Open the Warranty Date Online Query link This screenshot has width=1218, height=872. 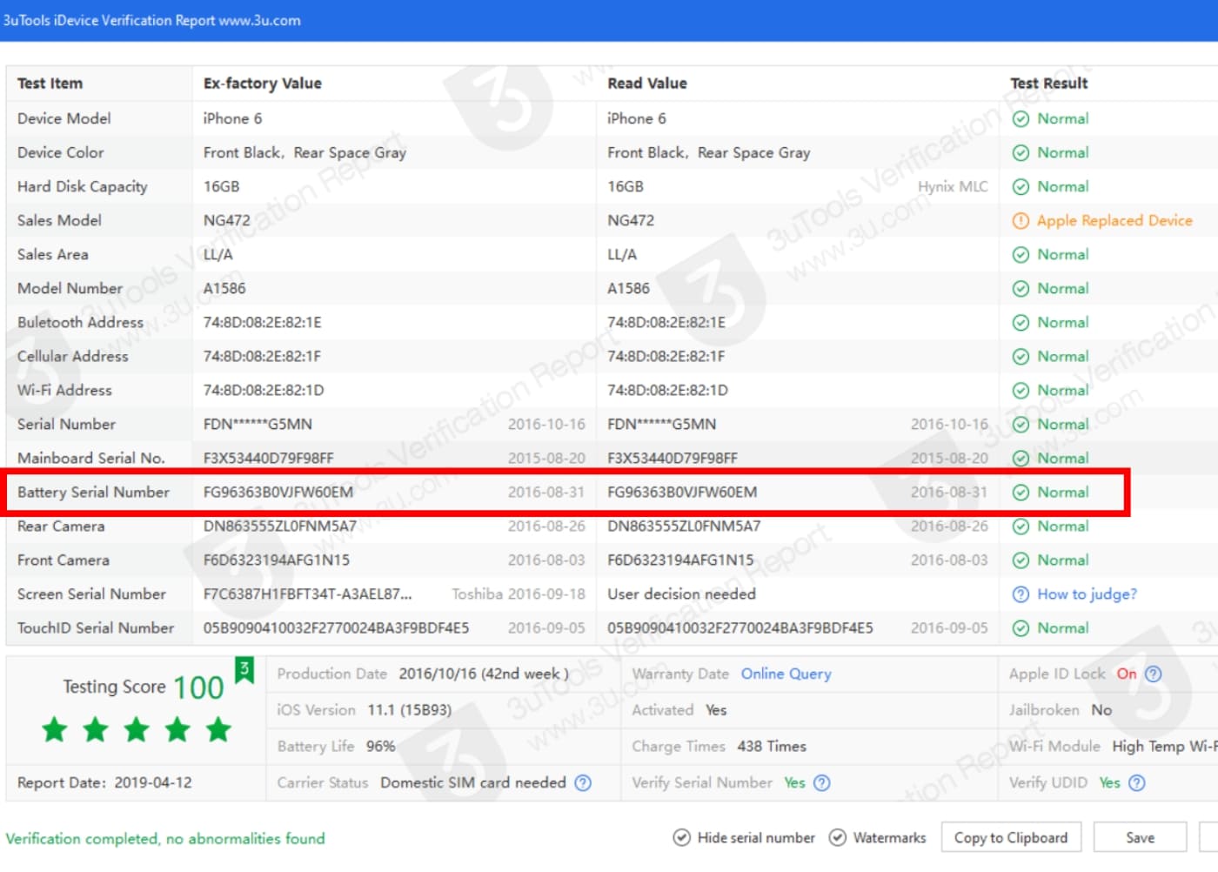click(x=786, y=674)
